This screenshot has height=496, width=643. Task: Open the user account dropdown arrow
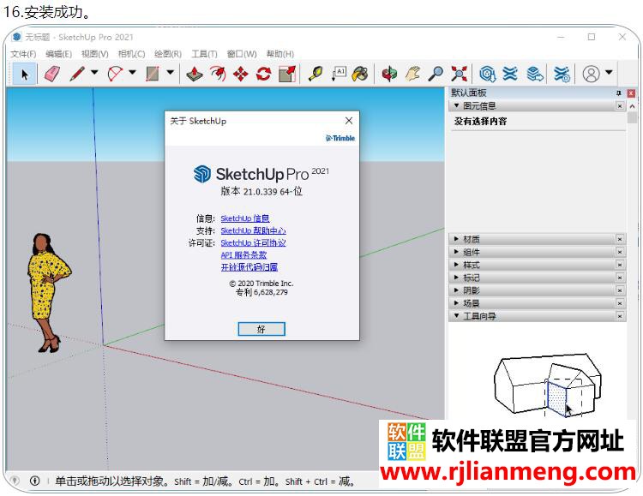point(609,74)
